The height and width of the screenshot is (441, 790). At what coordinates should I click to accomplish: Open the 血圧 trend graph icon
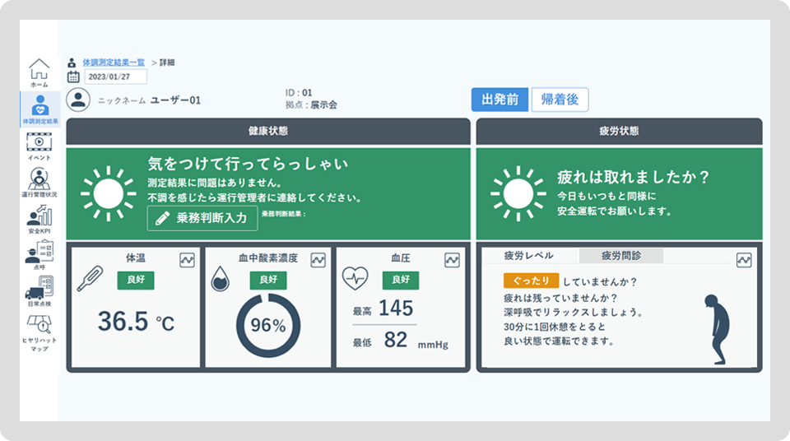coord(452,260)
